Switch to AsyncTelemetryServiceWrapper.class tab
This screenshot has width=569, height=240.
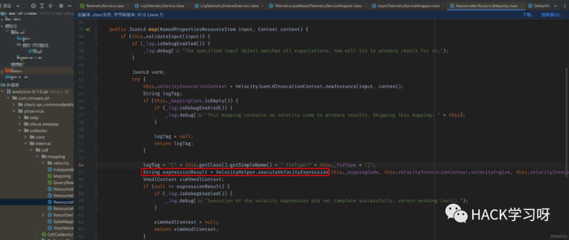[409, 6]
